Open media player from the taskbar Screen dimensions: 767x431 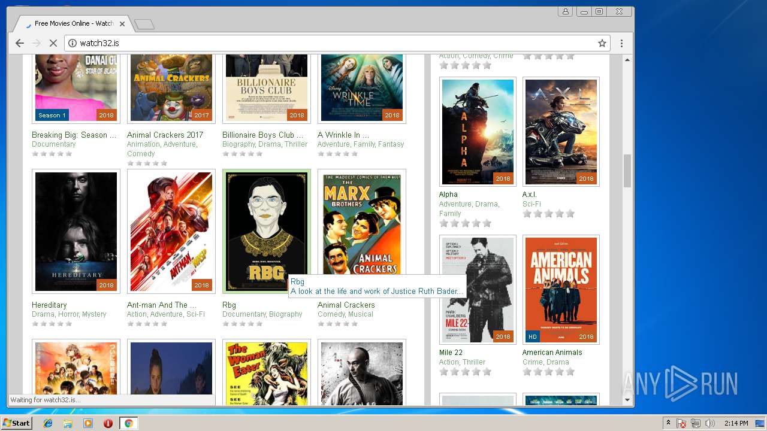[88, 423]
